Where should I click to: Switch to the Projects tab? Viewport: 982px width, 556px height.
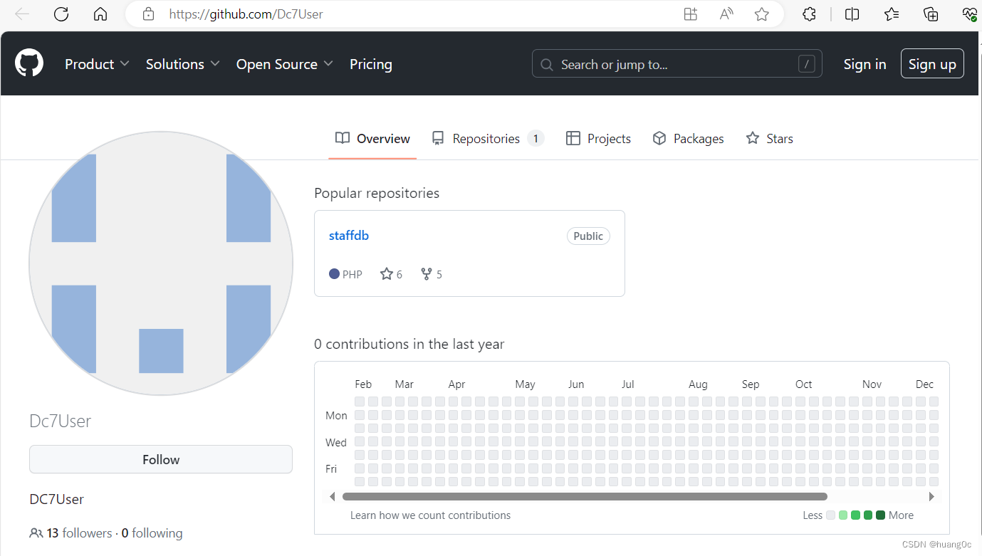pos(598,139)
